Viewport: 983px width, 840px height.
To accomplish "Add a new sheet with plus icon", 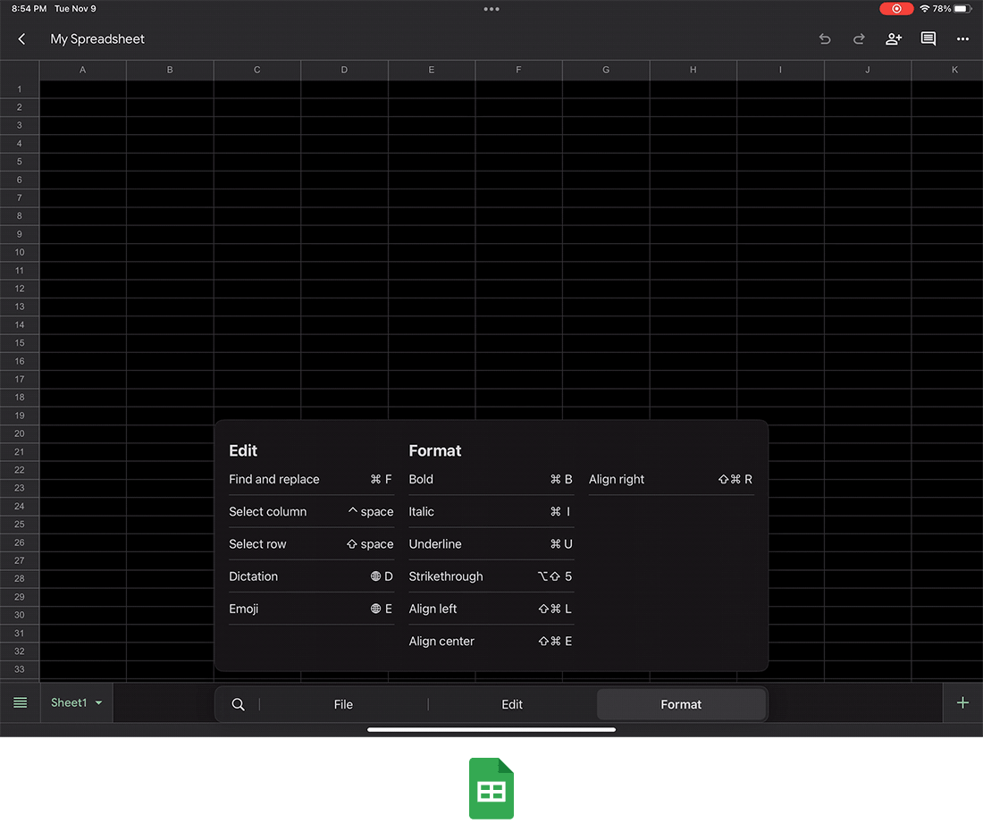I will [962, 703].
